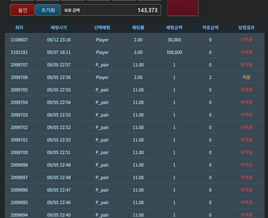Click the Player selection in row 2099706
Image resolution: width=268 pixels, height=218 pixels.
point(102,77)
